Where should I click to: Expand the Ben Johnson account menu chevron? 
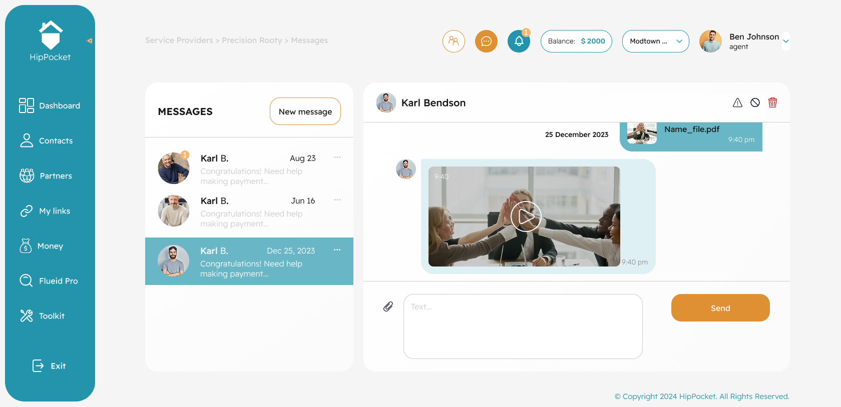pos(786,41)
